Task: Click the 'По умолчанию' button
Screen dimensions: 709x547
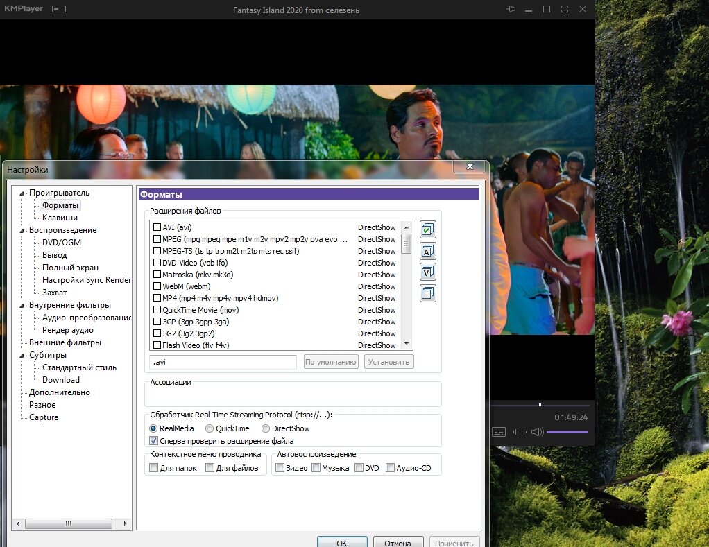Action: tap(330, 362)
